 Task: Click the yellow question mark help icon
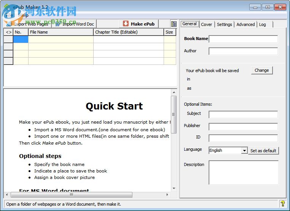point(283,204)
